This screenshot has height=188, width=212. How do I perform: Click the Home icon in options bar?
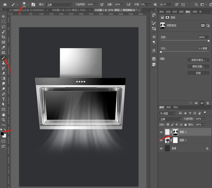(x=5, y=5)
